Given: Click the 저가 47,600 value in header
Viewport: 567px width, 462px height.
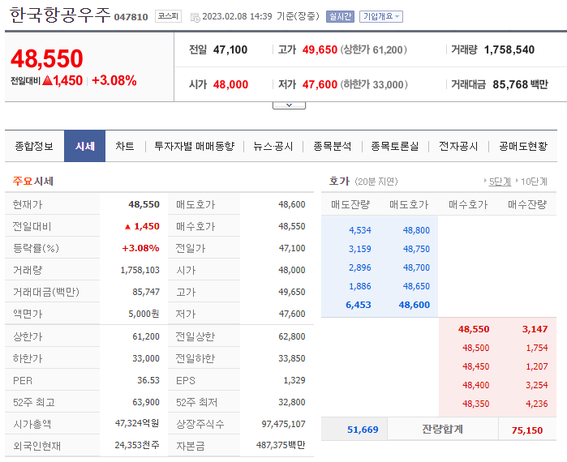Looking at the screenshot, I should click(x=320, y=84).
